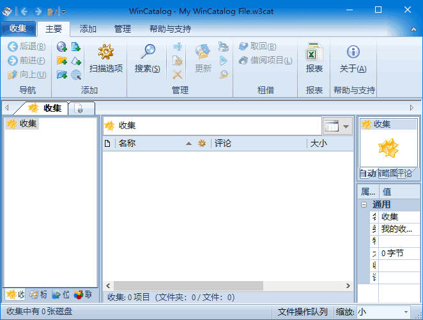The width and height of the screenshot is (423, 320).
Task: Select the 收集 root tree node
Action: [27, 123]
